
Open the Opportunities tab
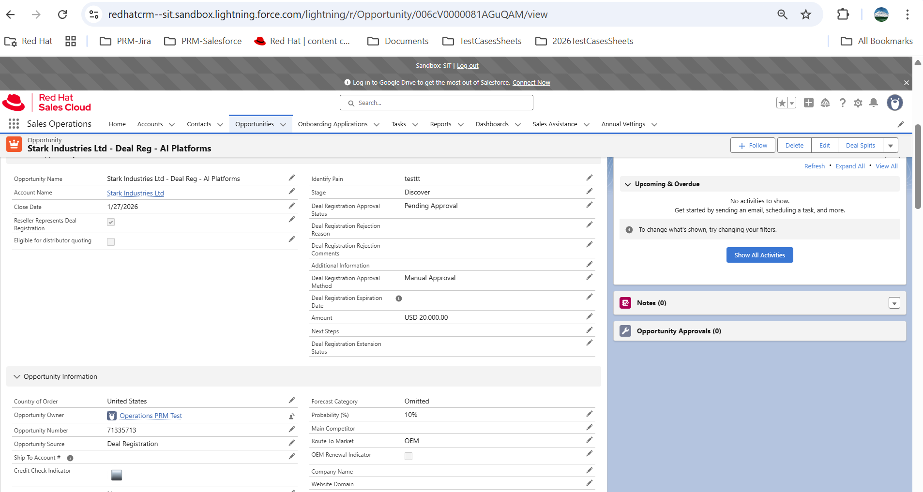pos(255,124)
